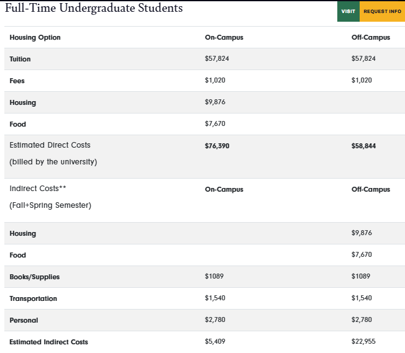
Task: Click the on-campus direct food cost $7,670
Action: point(215,124)
